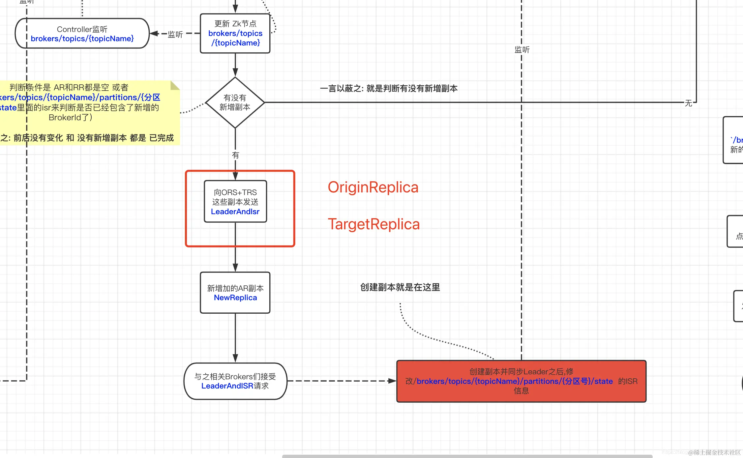Click the 有没有新增副本 decision diamond
743x458 pixels.
coord(235,102)
